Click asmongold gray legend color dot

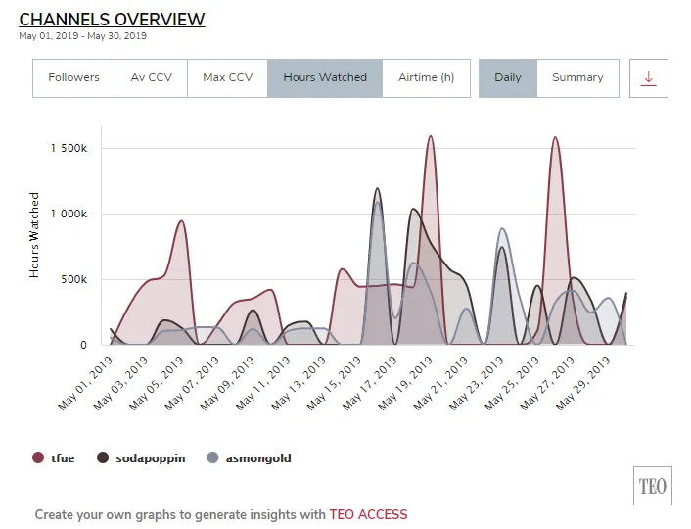pyautogui.click(x=212, y=457)
